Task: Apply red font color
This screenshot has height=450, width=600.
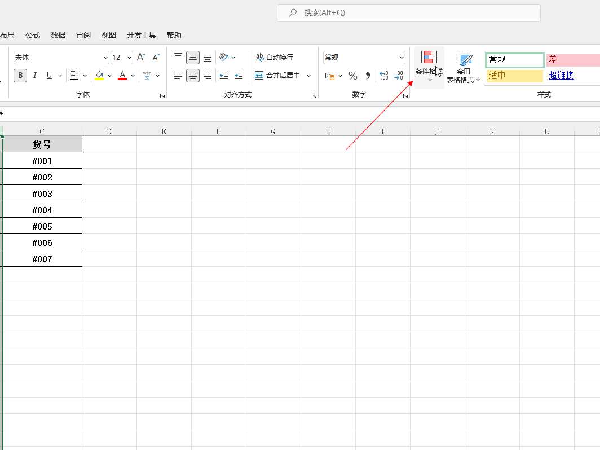Action: pos(122,76)
